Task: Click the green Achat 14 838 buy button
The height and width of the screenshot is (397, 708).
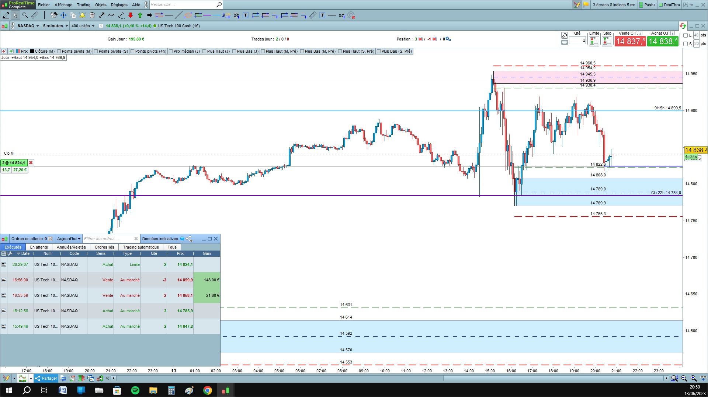Action: [x=663, y=41]
